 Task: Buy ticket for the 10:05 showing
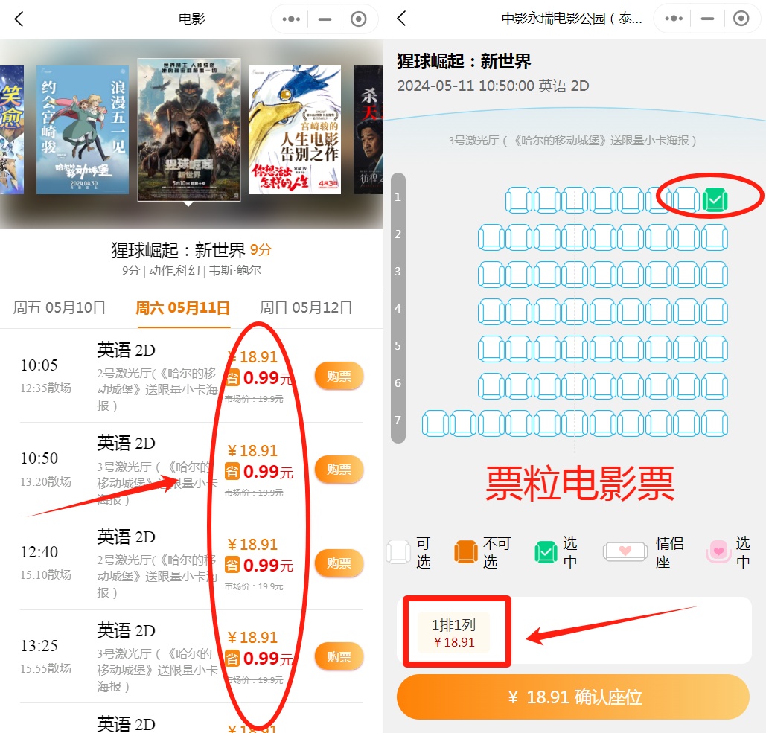(339, 376)
